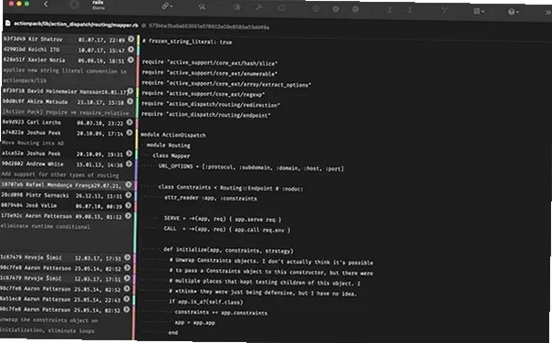Select blame row b3f3d69 Kir Shatrov
Viewport: 552px width, 343px height.
pyautogui.click(x=68, y=39)
